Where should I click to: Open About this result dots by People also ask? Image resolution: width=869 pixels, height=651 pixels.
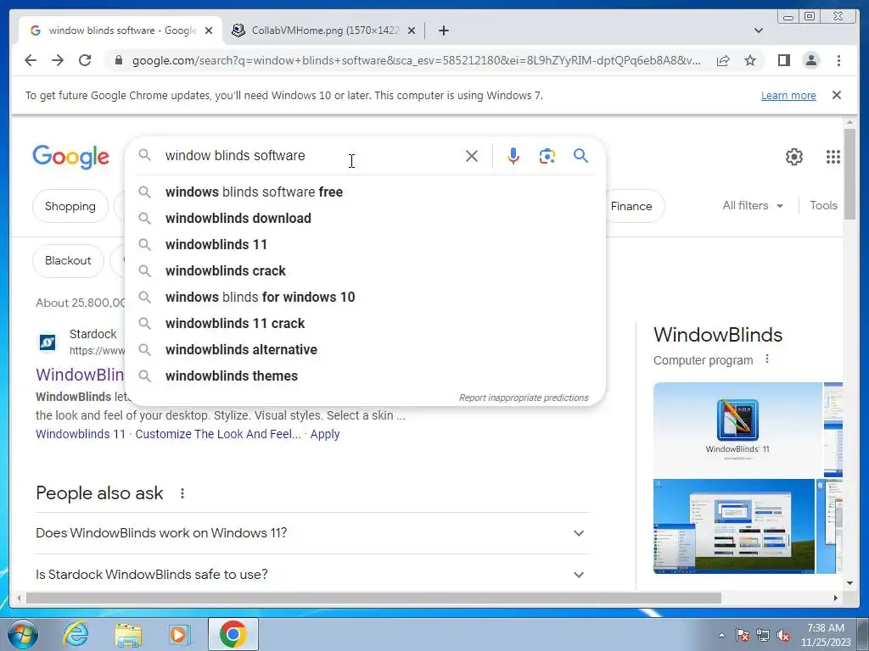tap(182, 493)
